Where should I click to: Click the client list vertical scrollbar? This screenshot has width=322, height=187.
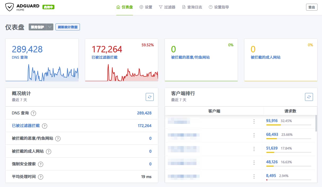tap(316, 123)
